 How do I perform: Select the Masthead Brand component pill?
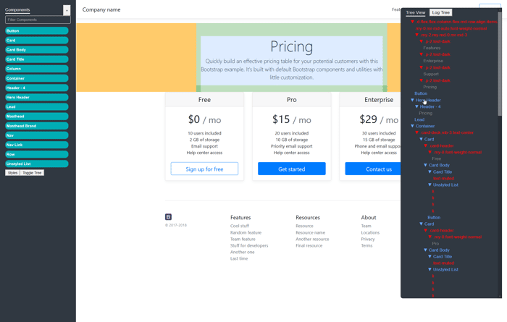coord(36,126)
